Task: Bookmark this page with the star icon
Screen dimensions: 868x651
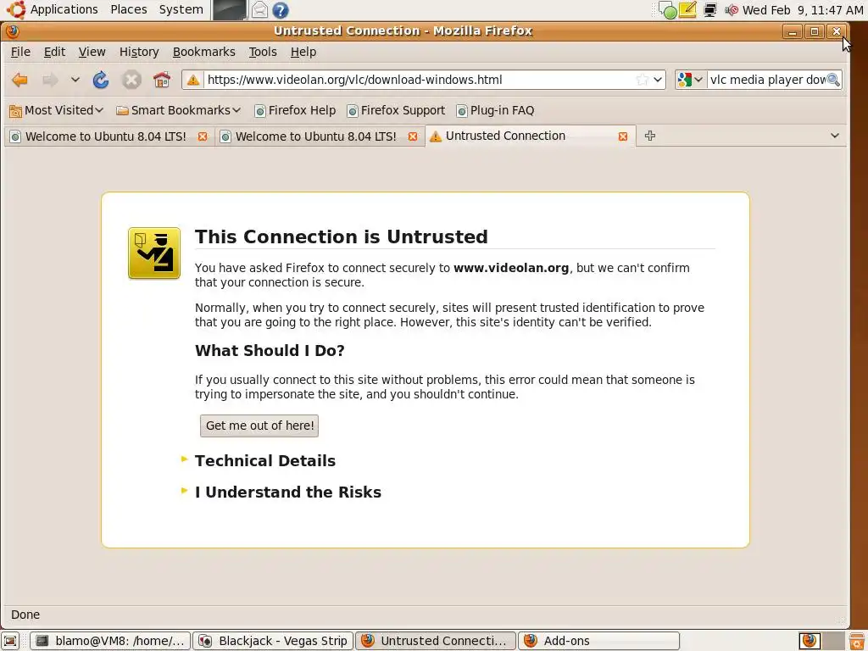Action: (x=643, y=80)
